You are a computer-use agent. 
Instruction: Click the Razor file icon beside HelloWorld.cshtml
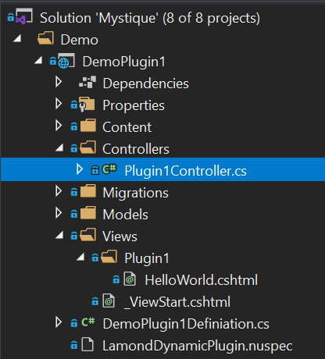[x=130, y=279]
